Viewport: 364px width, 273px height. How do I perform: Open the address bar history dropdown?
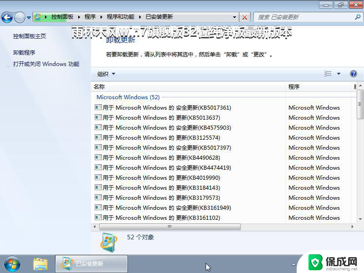pyautogui.click(x=234, y=17)
